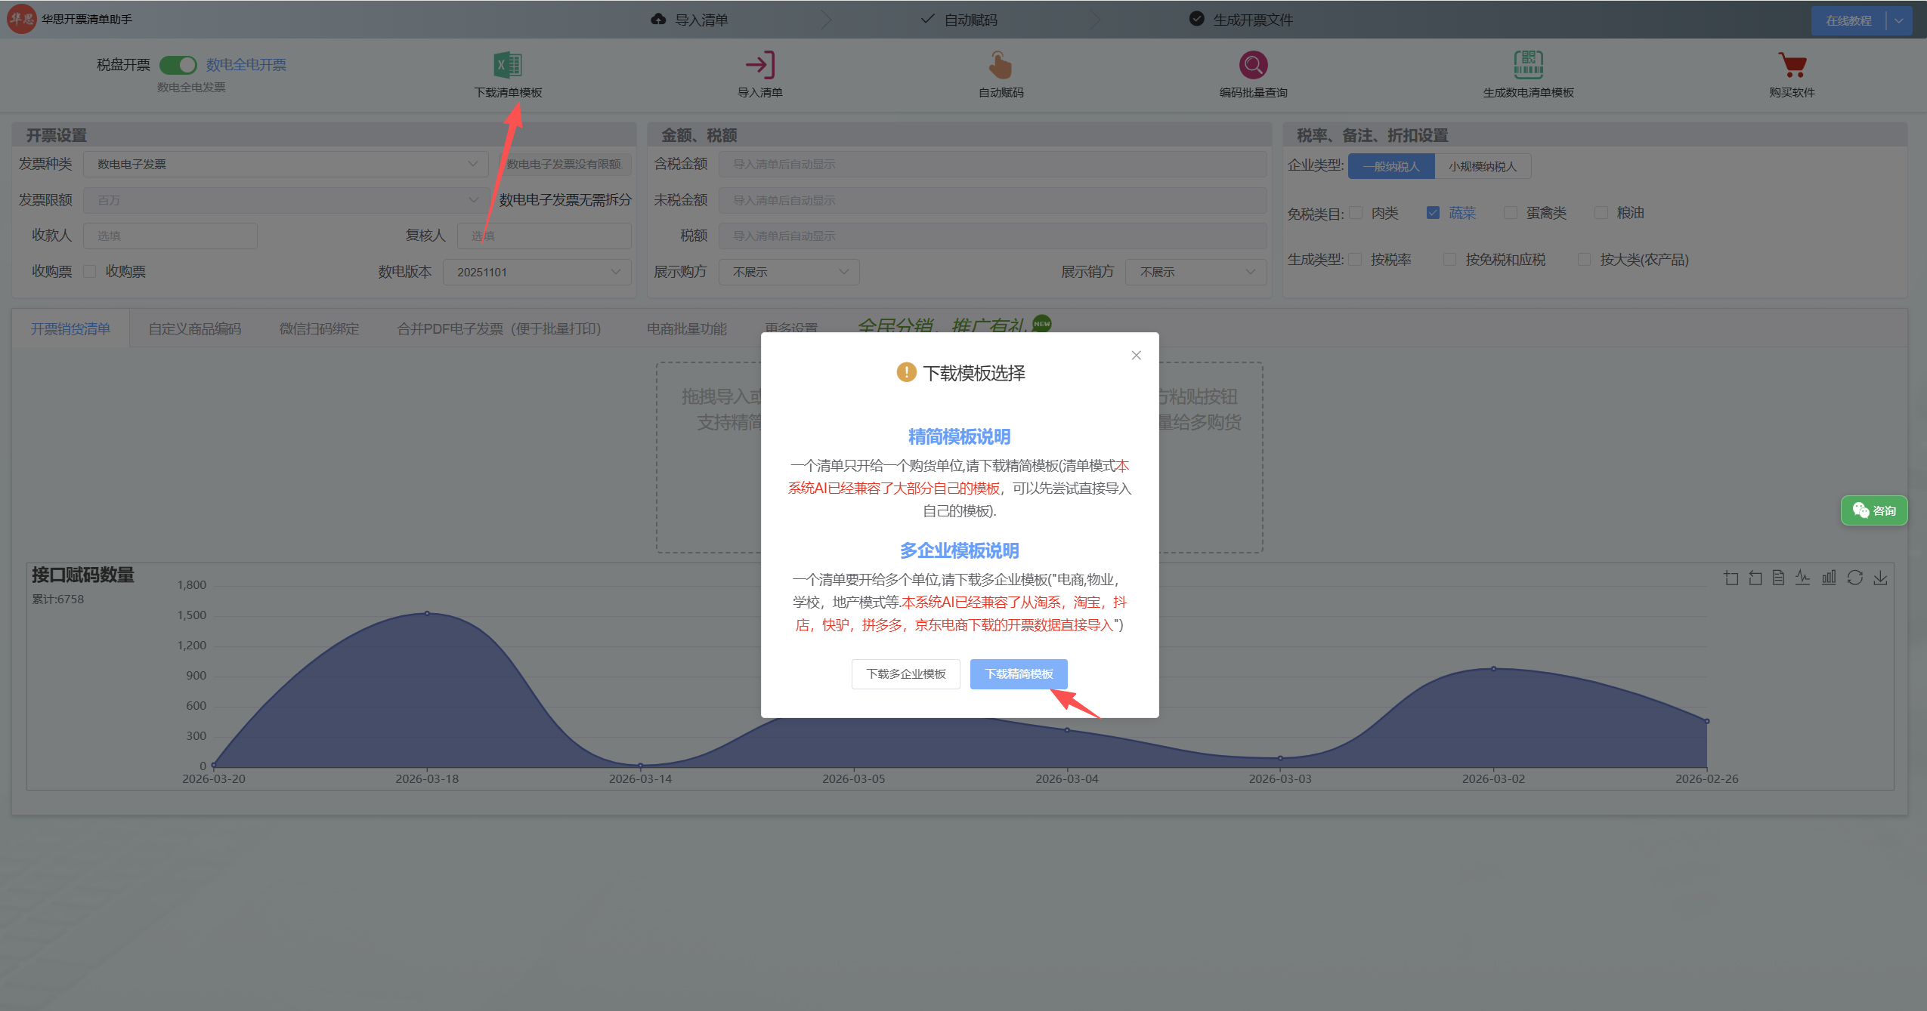The image size is (1927, 1011).
Task: Click 下载精简模板 button
Action: 1019,674
